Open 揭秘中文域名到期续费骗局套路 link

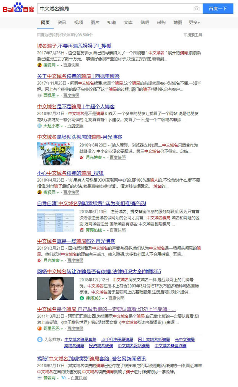[x=91, y=359]
